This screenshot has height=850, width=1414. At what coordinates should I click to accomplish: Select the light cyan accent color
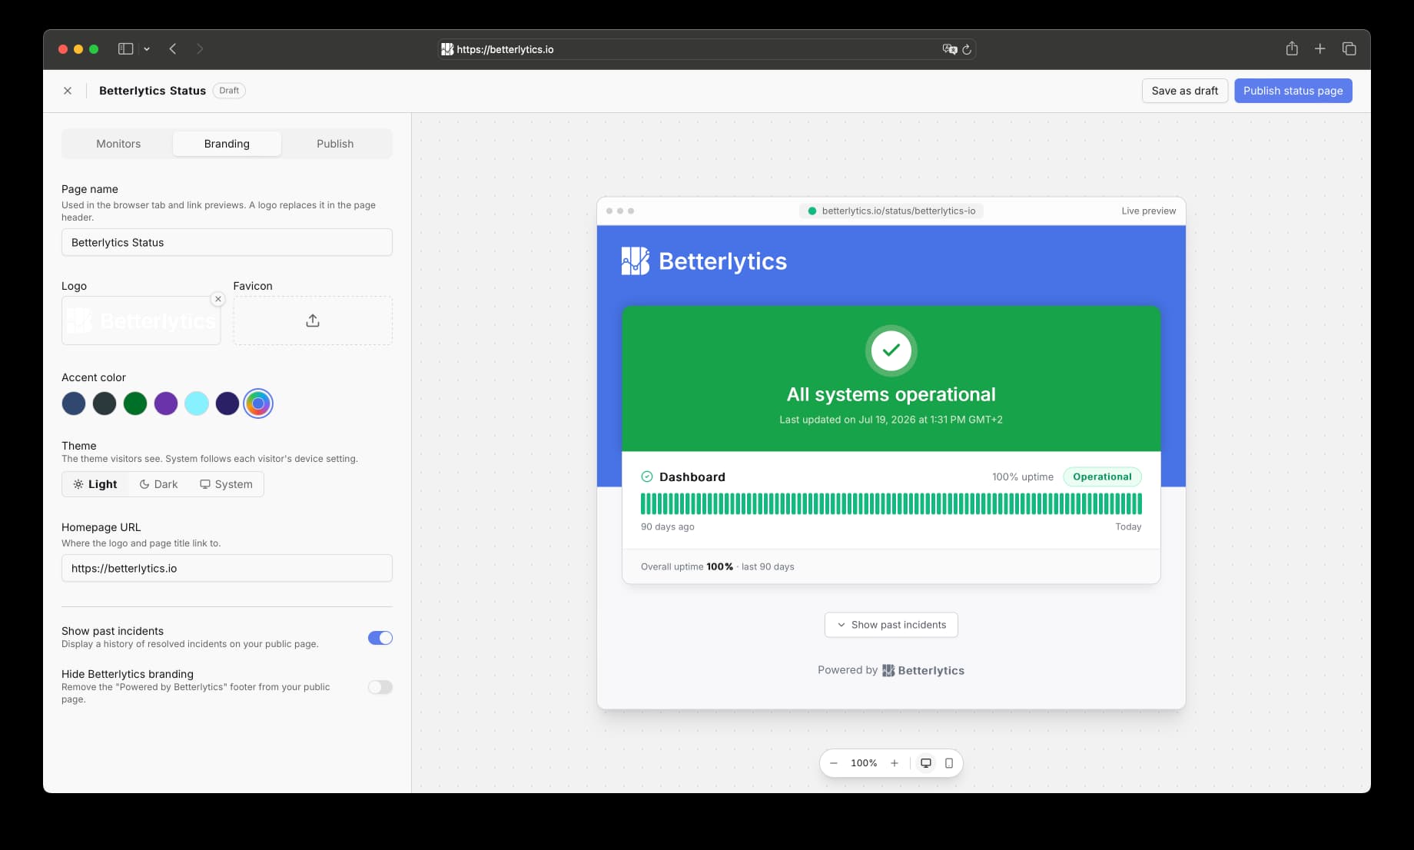click(x=197, y=403)
